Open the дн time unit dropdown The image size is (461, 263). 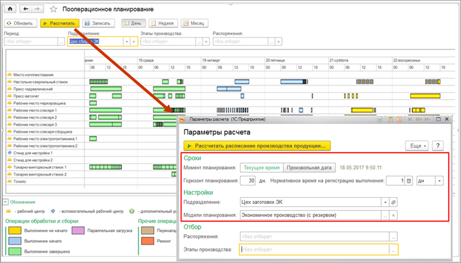(x=440, y=181)
